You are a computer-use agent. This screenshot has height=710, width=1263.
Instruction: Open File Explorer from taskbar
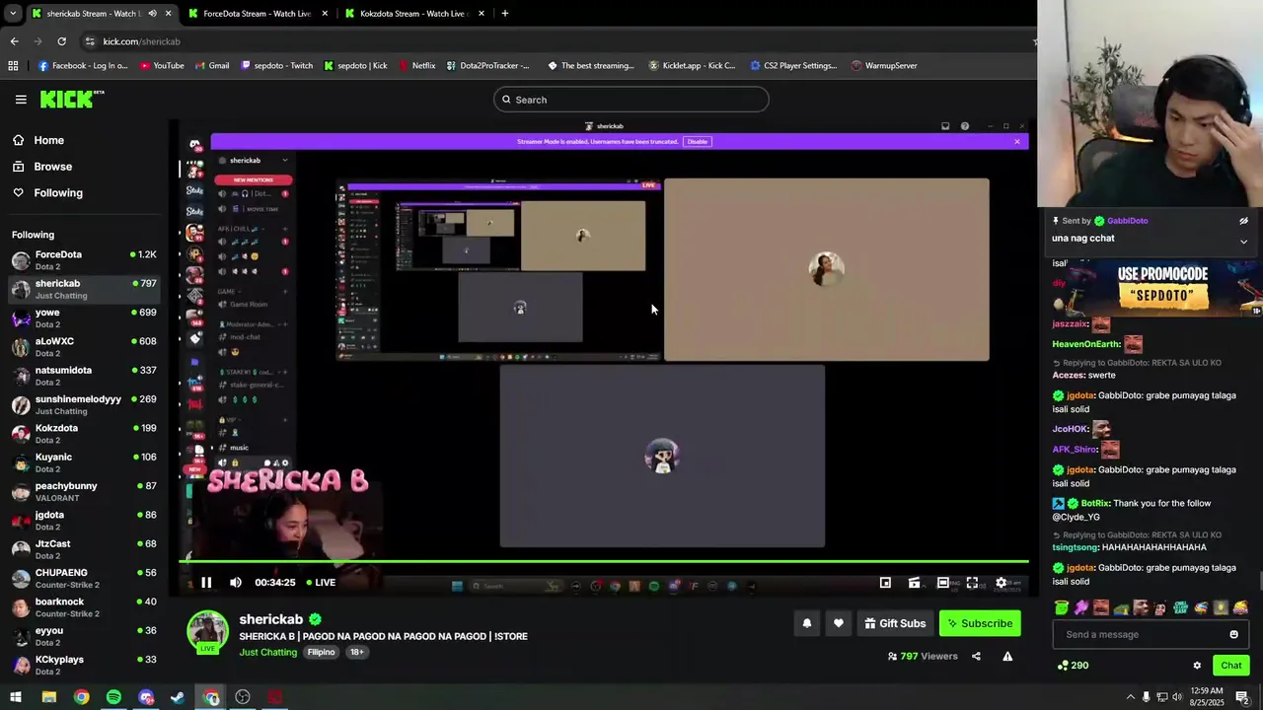coord(48,697)
